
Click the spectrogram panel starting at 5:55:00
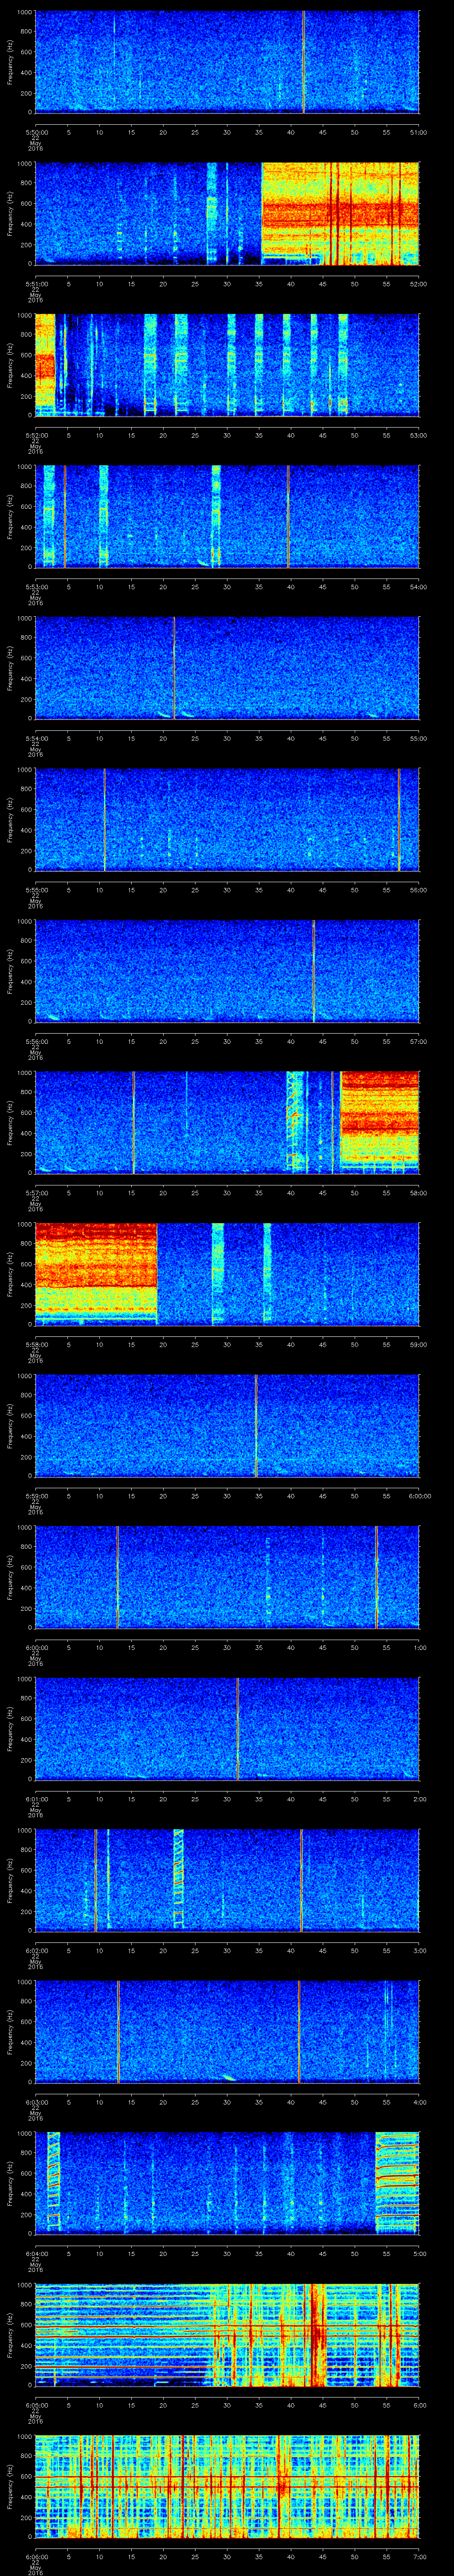pyautogui.click(x=227, y=819)
